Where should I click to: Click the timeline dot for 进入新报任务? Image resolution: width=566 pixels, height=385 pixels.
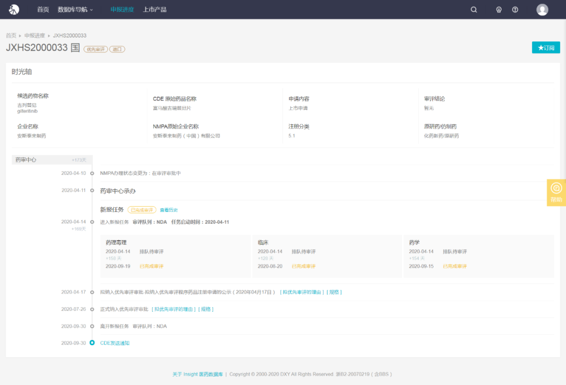[x=92, y=222]
